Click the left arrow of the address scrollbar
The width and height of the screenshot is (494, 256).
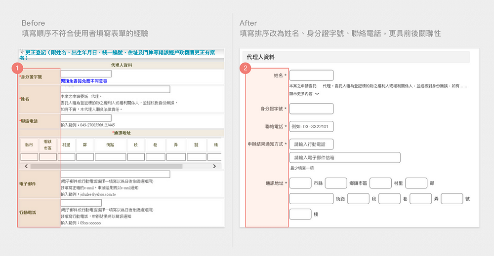pyautogui.click(x=26, y=166)
